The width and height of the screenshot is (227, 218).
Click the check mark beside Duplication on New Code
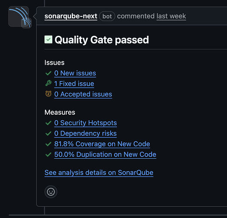48,154
